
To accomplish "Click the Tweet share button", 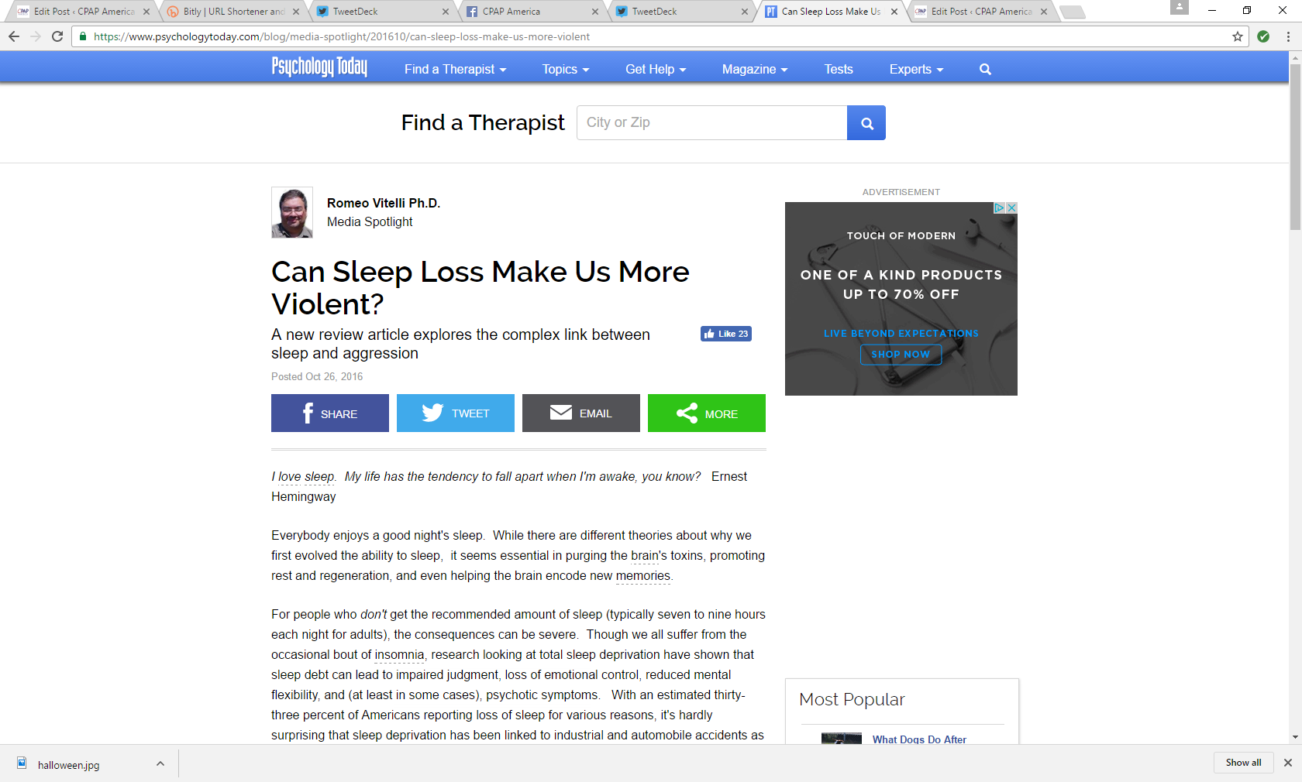I will coord(456,413).
